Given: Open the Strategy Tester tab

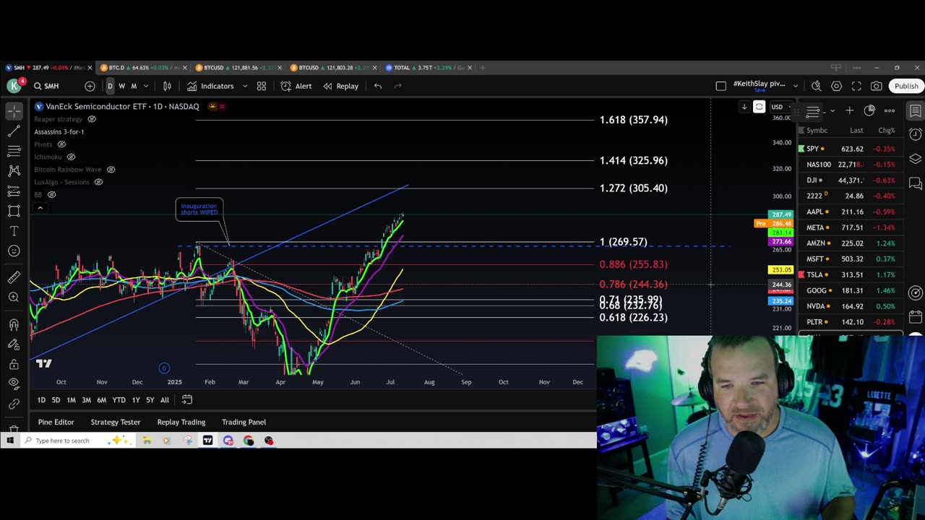Looking at the screenshot, I should pyautogui.click(x=116, y=422).
